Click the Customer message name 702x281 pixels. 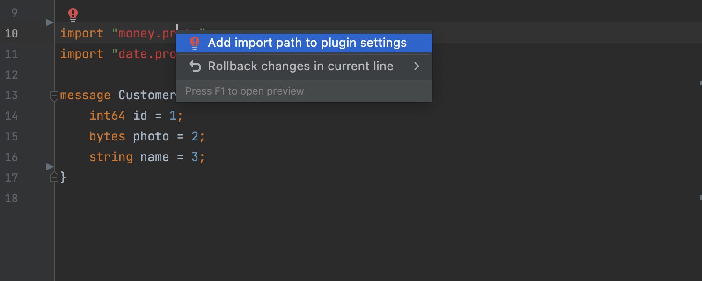147,96
